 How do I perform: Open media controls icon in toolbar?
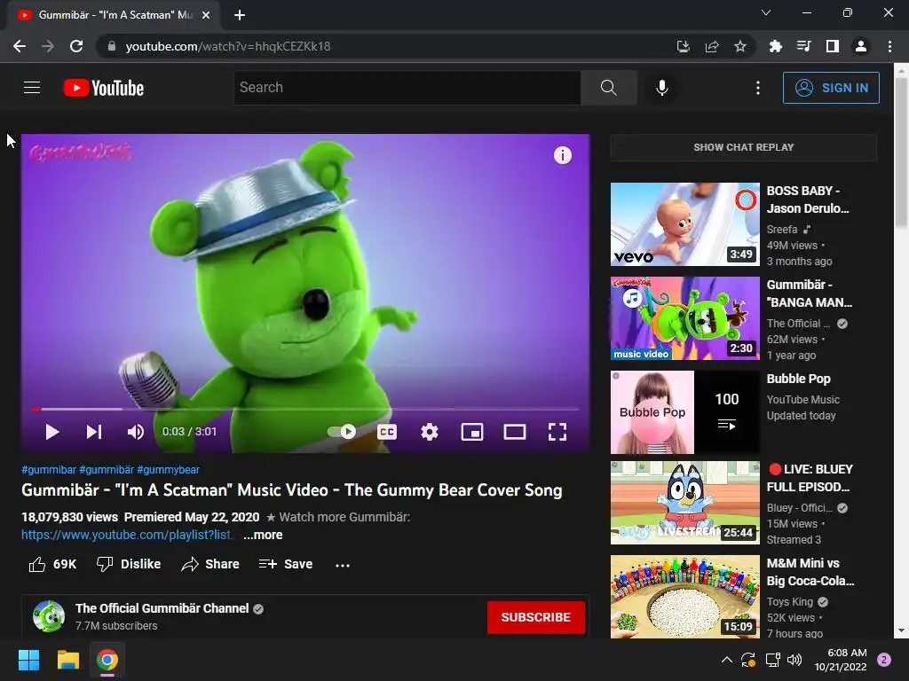coord(803,46)
